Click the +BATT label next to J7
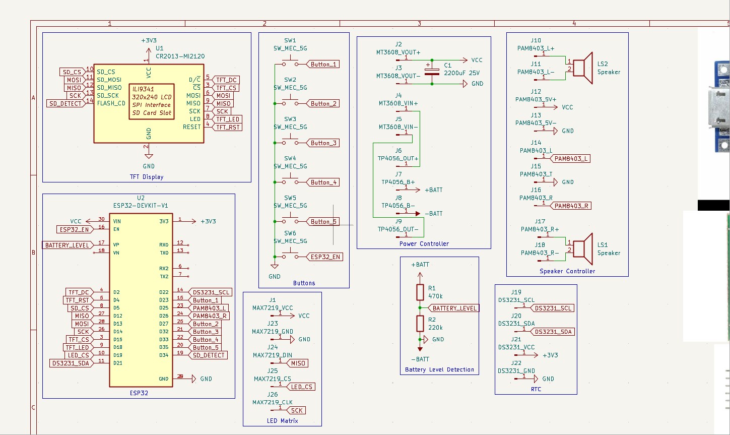The image size is (730, 435). point(434,190)
